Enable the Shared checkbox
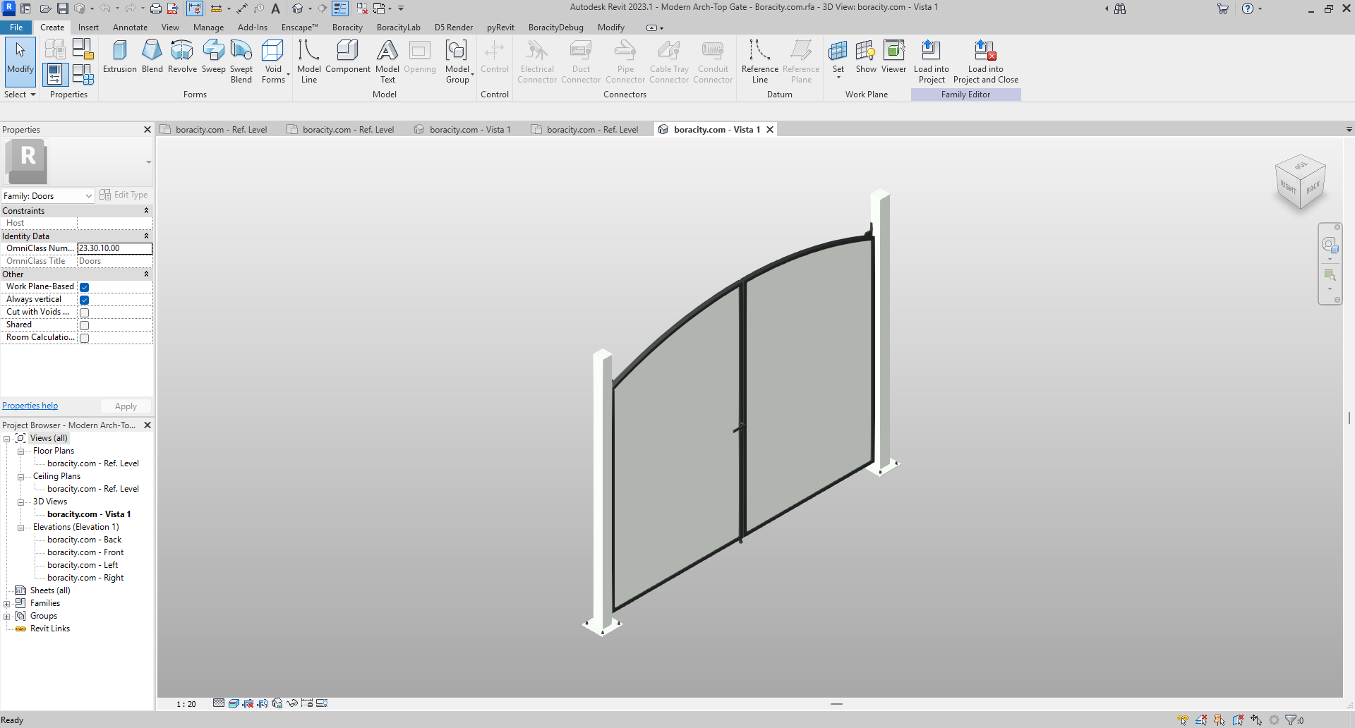This screenshot has height=728, width=1355. pos(84,325)
